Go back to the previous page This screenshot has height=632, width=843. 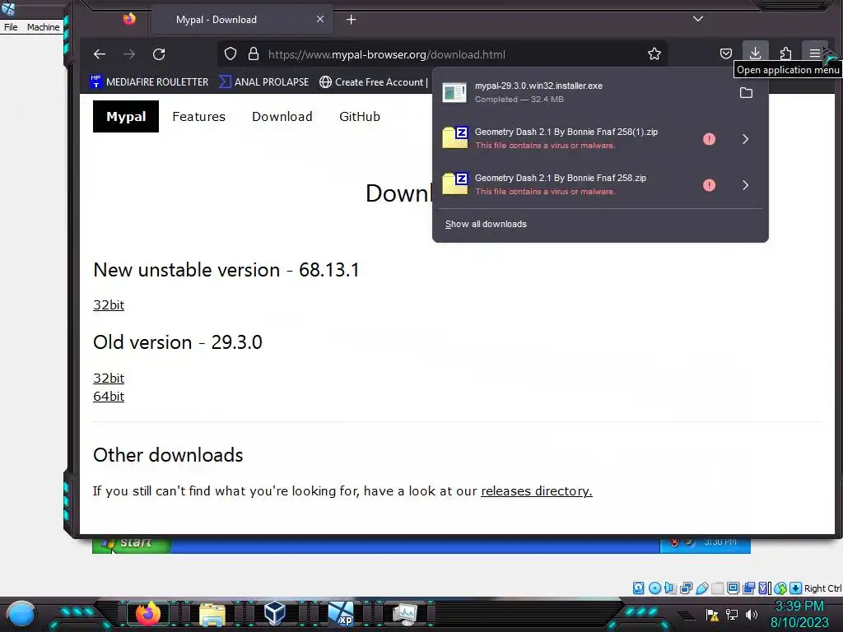tap(100, 53)
